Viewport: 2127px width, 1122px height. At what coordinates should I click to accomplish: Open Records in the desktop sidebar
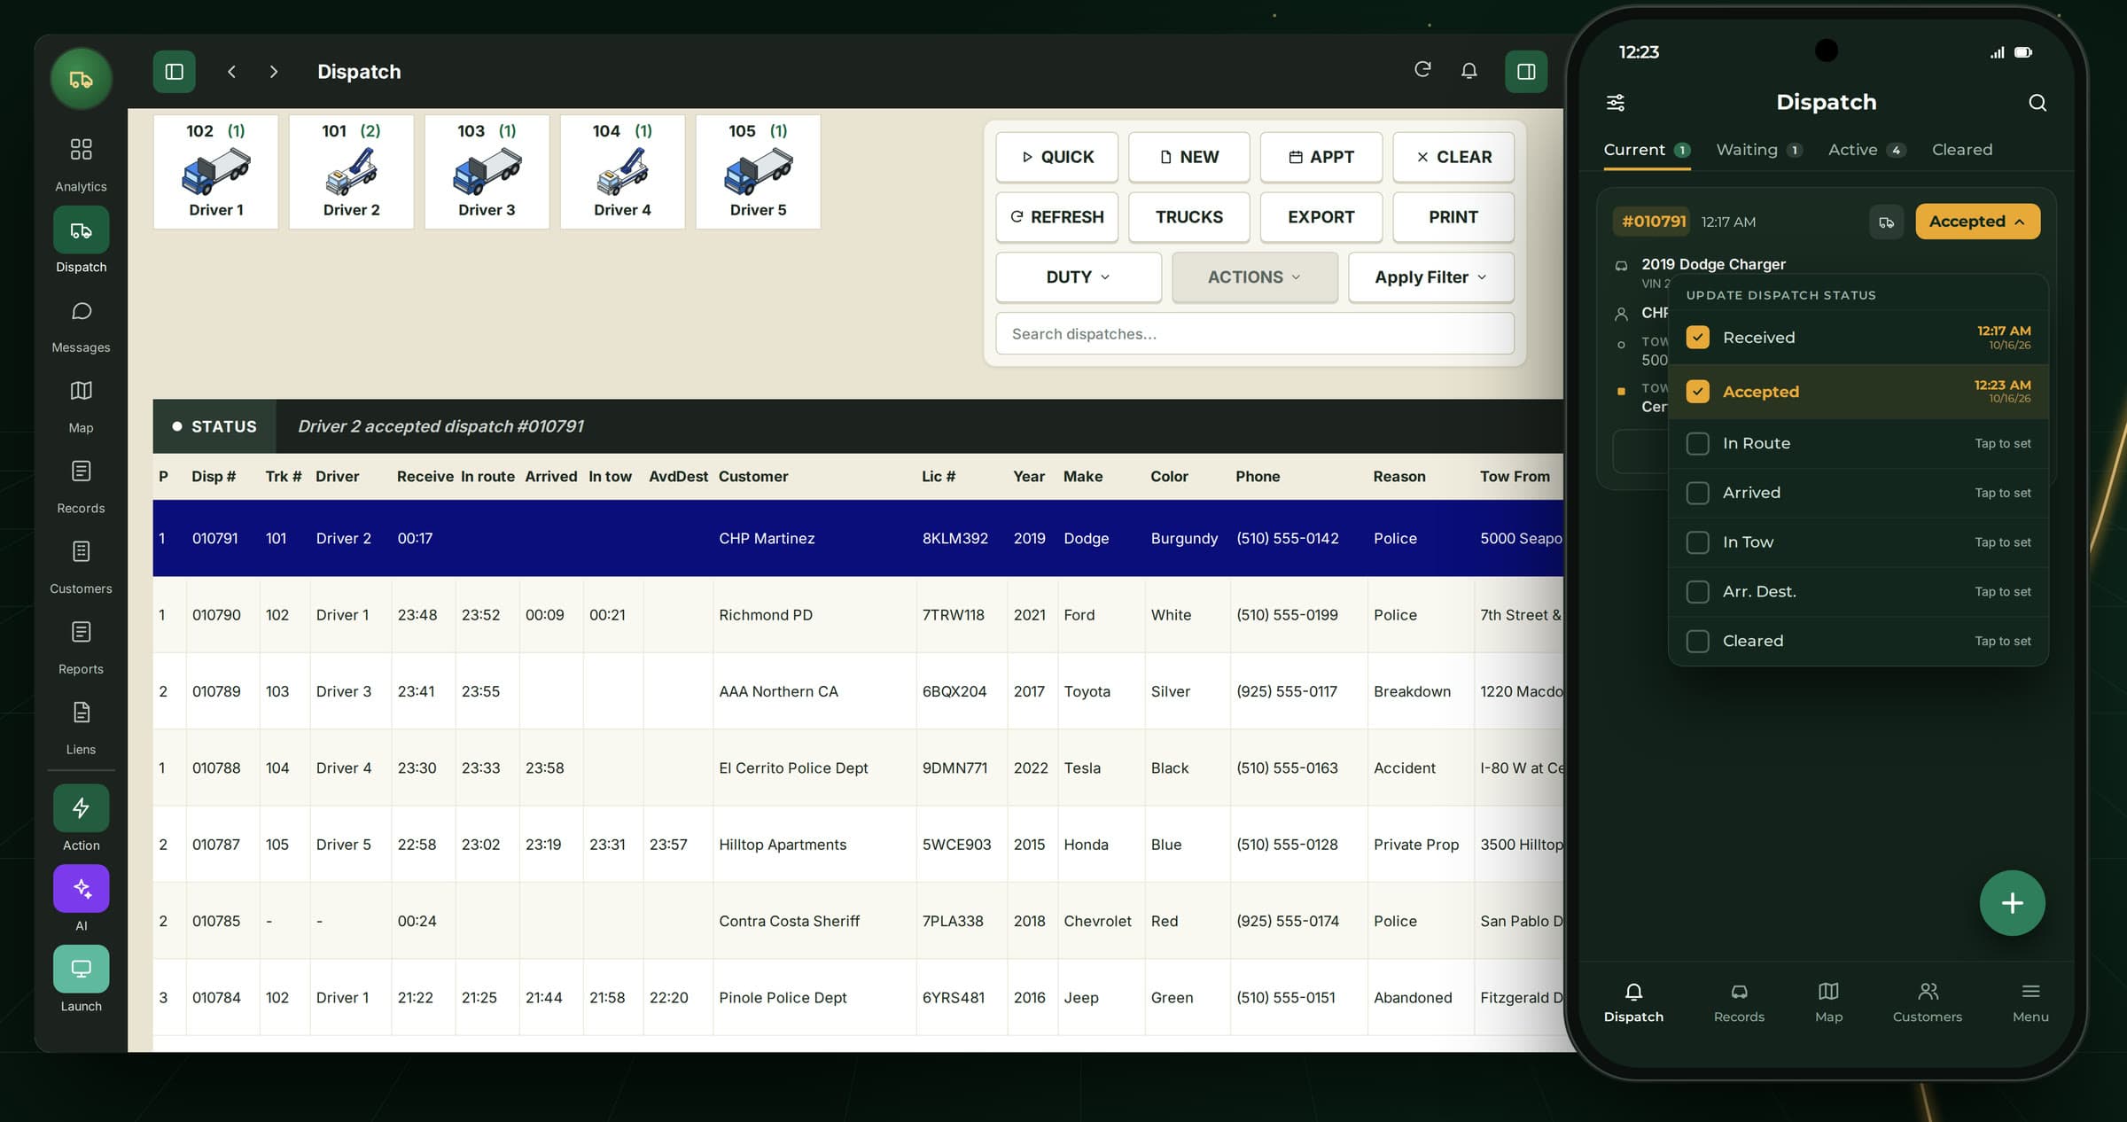pos(81,486)
